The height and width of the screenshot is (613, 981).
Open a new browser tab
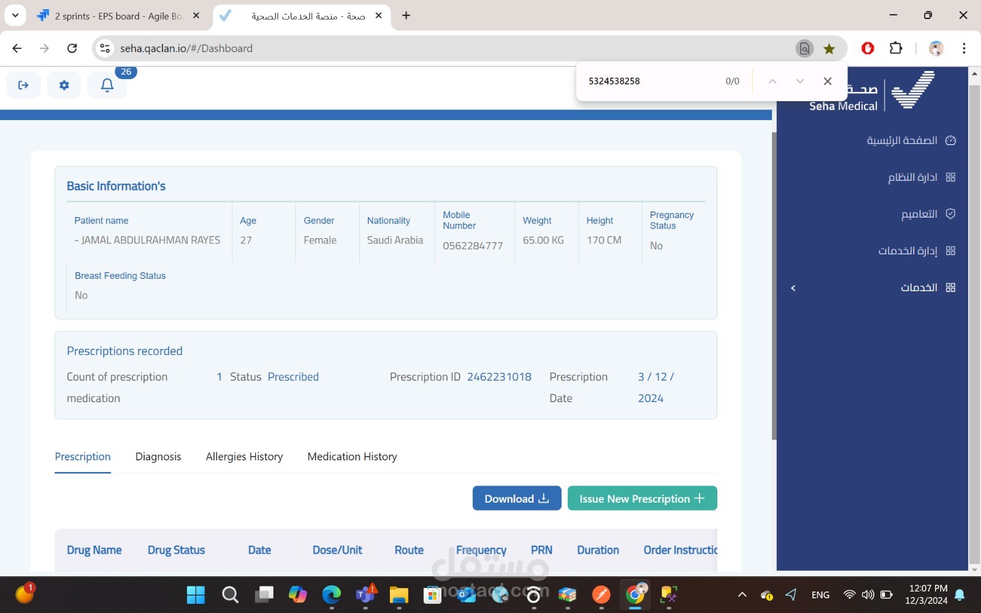click(x=406, y=15)
